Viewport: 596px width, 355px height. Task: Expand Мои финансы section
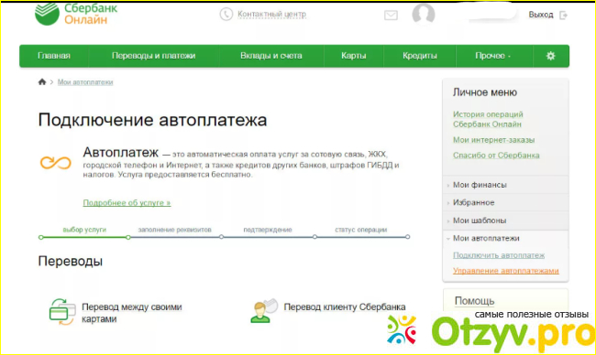pyautogui.click(x=505, y=185)
